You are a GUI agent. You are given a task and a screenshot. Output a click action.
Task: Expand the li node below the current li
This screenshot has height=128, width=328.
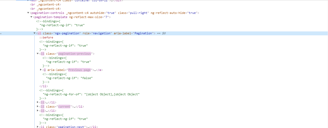(37, 111)
